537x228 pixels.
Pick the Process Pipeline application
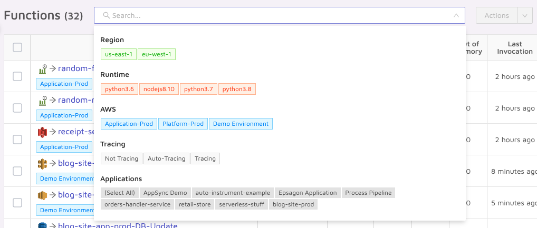tap(368, 193)
